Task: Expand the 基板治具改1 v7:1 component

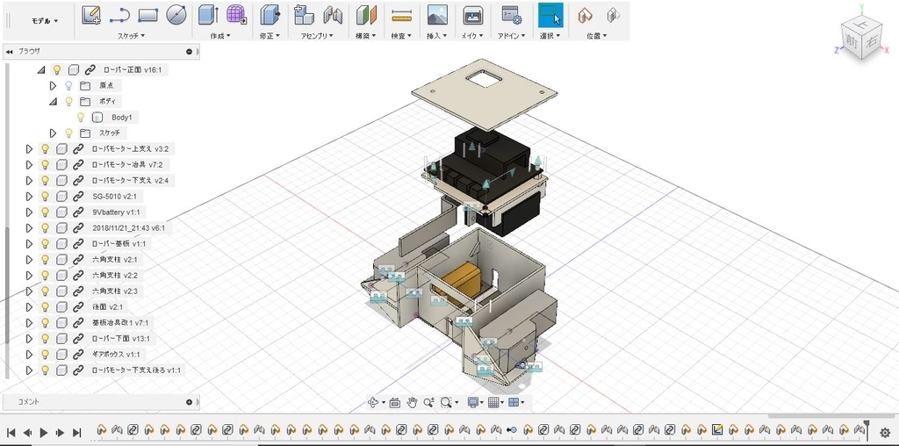Action: pos(29,323)
